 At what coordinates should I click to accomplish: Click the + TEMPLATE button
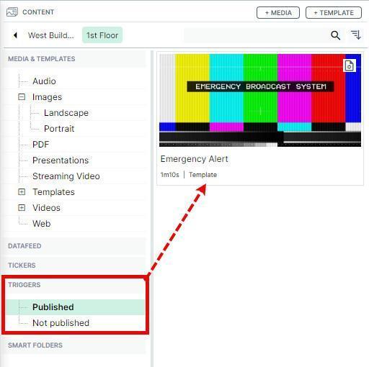click(334, 13)
